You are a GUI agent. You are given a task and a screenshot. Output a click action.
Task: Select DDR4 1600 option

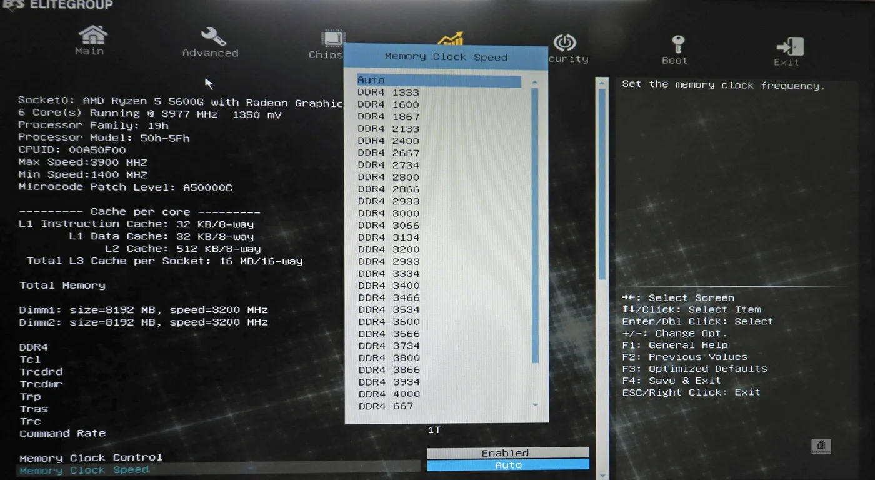coord(388,104)
